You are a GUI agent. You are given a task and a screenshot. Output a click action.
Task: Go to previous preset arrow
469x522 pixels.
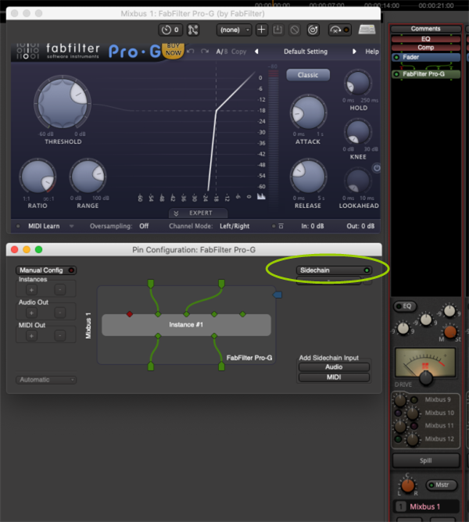256,52
